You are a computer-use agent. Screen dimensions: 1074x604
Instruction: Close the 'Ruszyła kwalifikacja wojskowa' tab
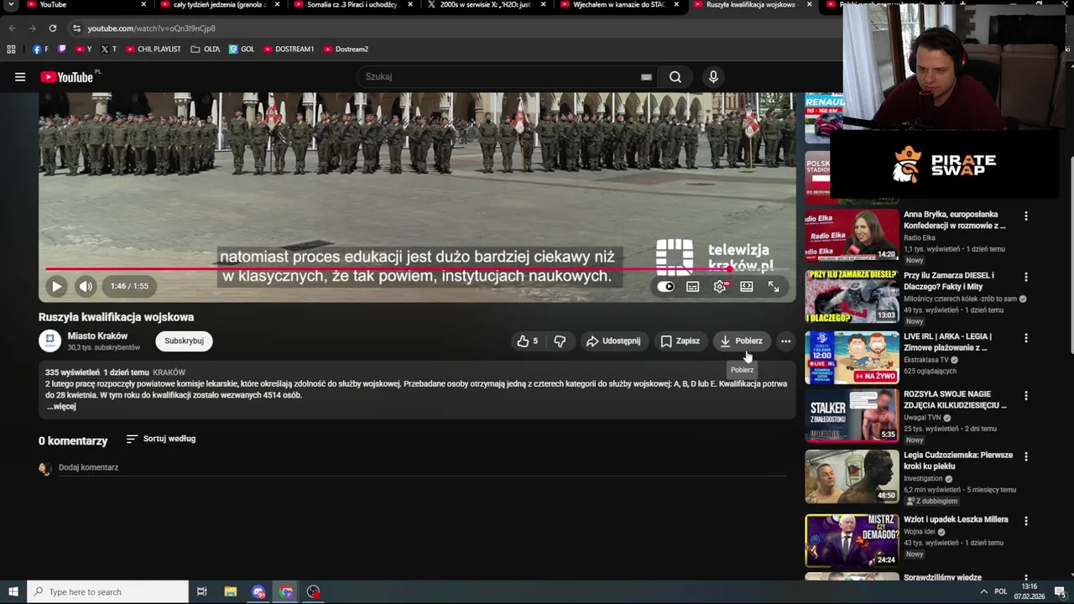pos(810,5)
